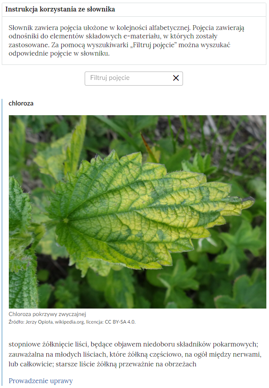
Task: Click the CC BY-SA 4.0 licence label
Action: pyautogui.click(x=120, y=322)
